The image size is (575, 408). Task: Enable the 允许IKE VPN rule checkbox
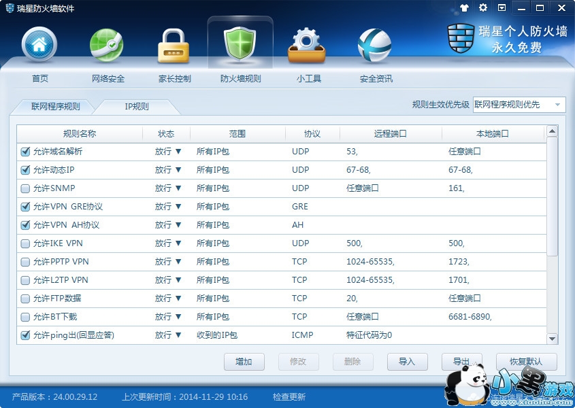[25, 243]
